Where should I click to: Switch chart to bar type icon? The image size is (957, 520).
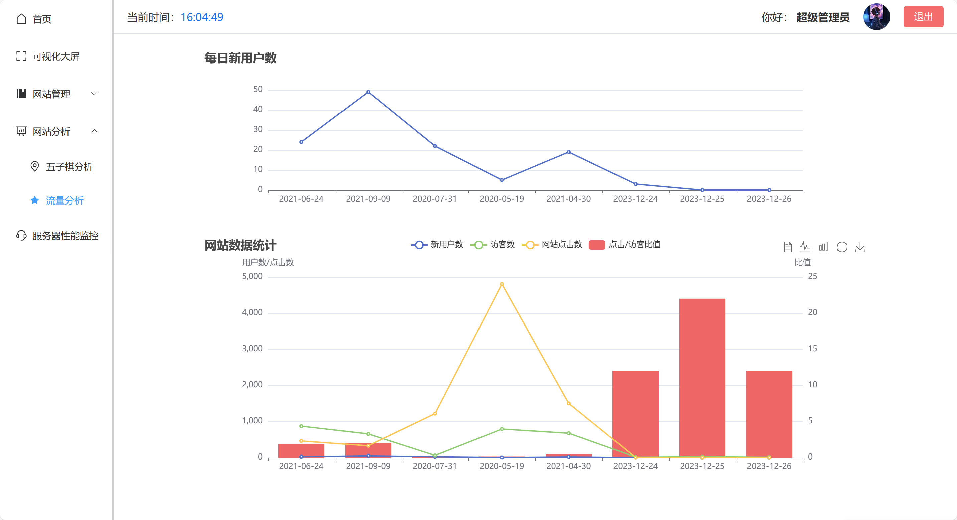click(823, 247)
